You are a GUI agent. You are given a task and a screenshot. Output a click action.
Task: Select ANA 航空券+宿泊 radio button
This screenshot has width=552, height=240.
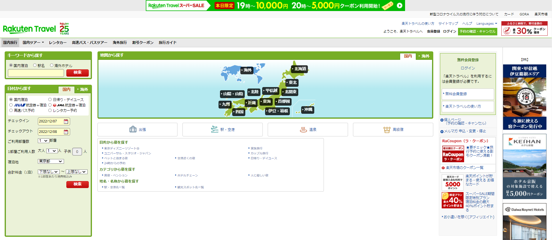(x=11, y=105)
